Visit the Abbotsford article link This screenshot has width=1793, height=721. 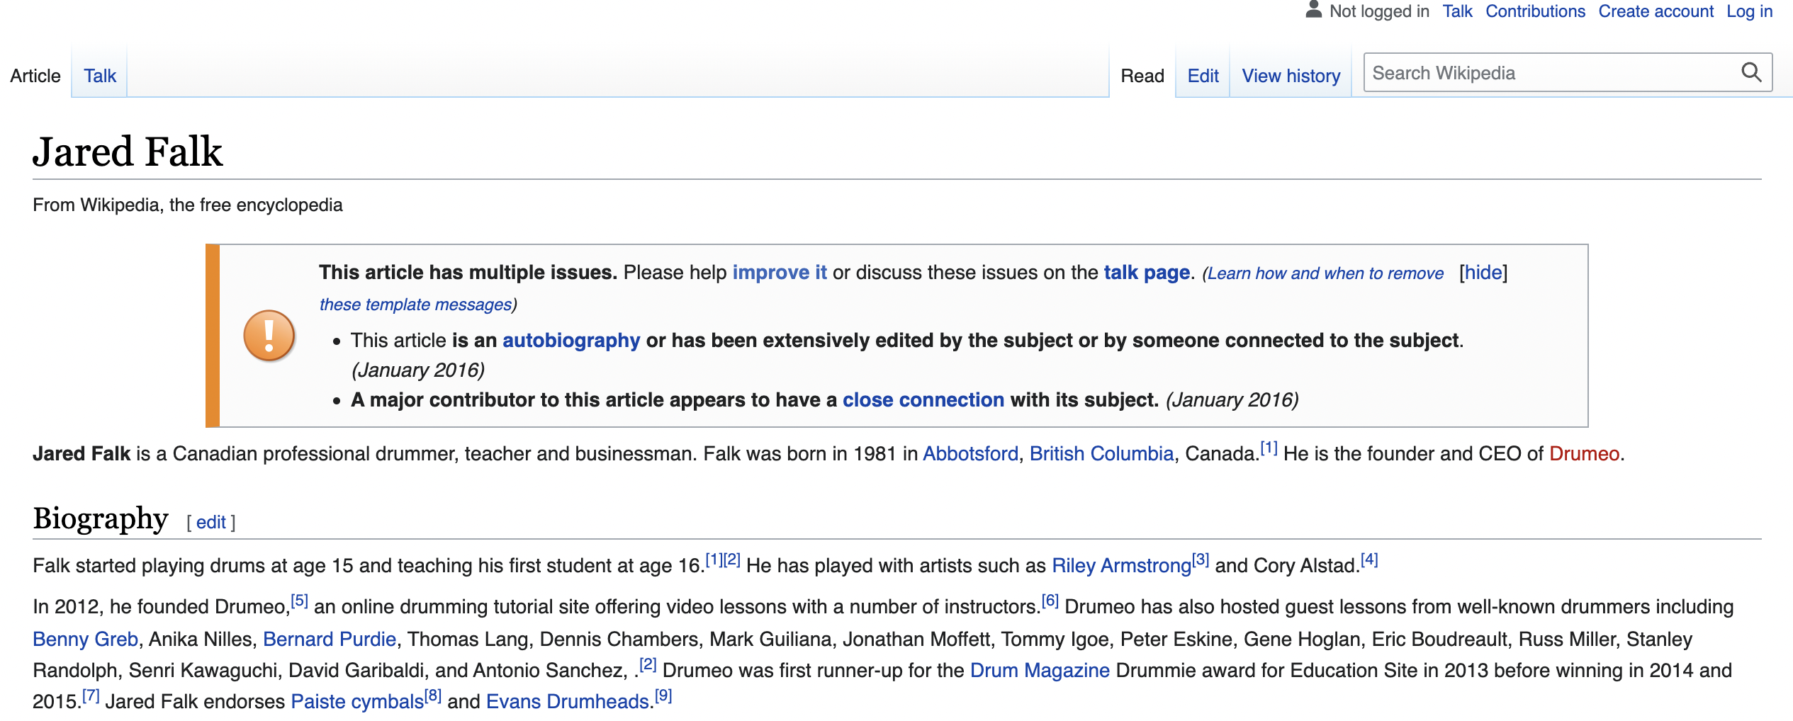pyautogui.click(x=970, y=454)
